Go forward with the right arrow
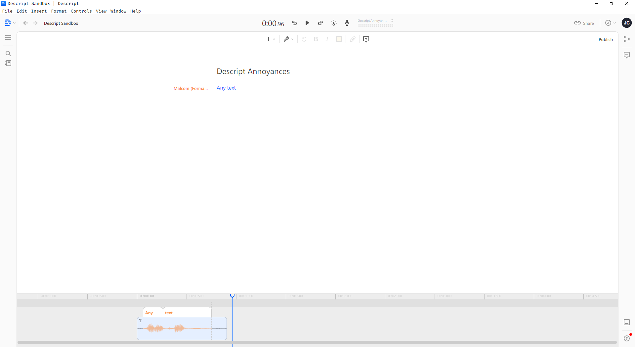Image resolution: width=635 pixels, height=347 pixels. click(x=35, y=23)
